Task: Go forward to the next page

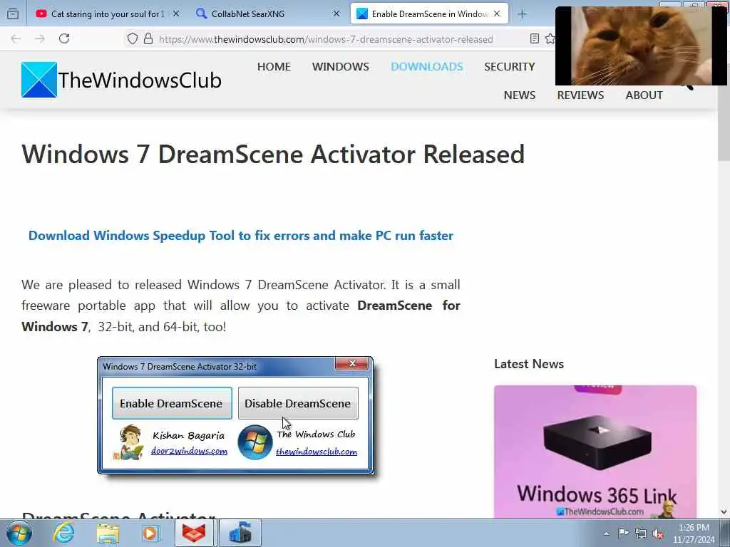Action: click(x=40, y=39)
